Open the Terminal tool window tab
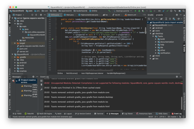This screenshot has width=194, height=129. 99,114
